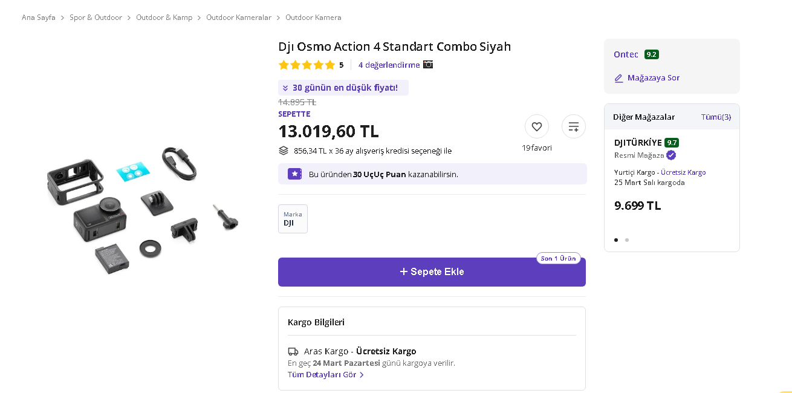This screenshot has height=393, width=792.
Task: Select the first carousel dot in Diğer Mağazalar
Action: [x=616, y=240]
